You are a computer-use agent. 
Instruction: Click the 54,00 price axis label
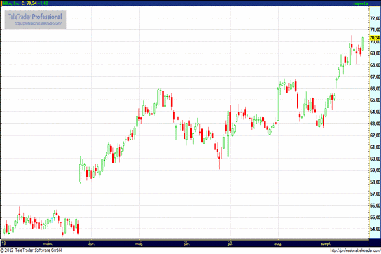click(374, 229)
